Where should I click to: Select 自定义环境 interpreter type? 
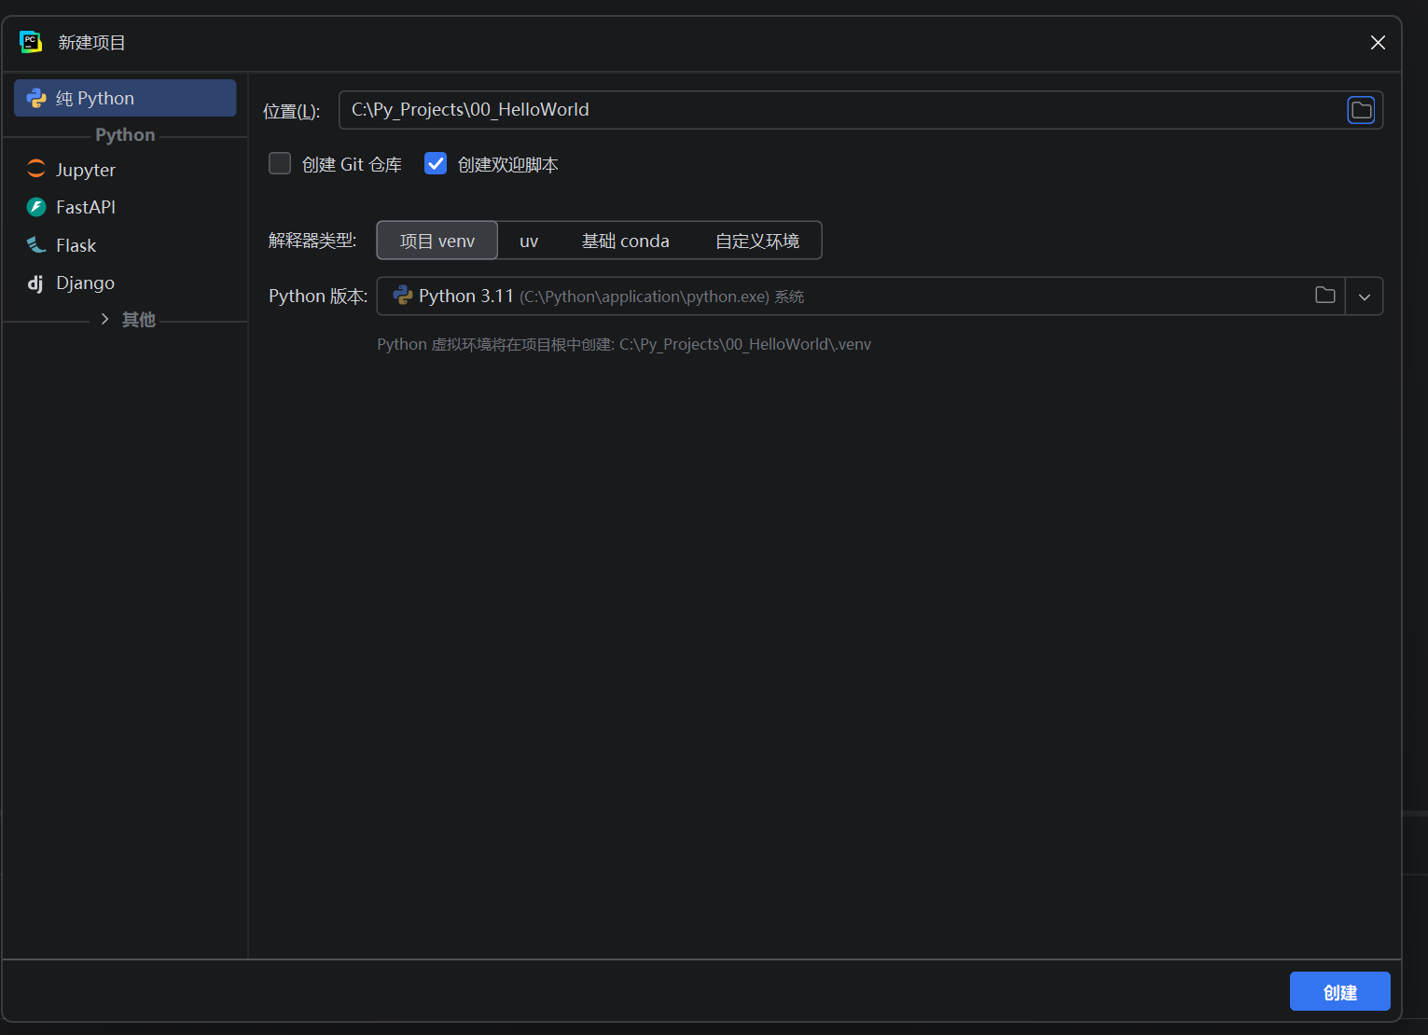(x=757, y=241)
